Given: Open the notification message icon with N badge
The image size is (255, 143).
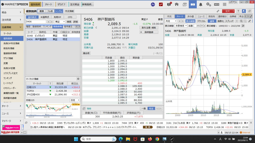Looking at the screenshot, I should [x=169, y=4].
